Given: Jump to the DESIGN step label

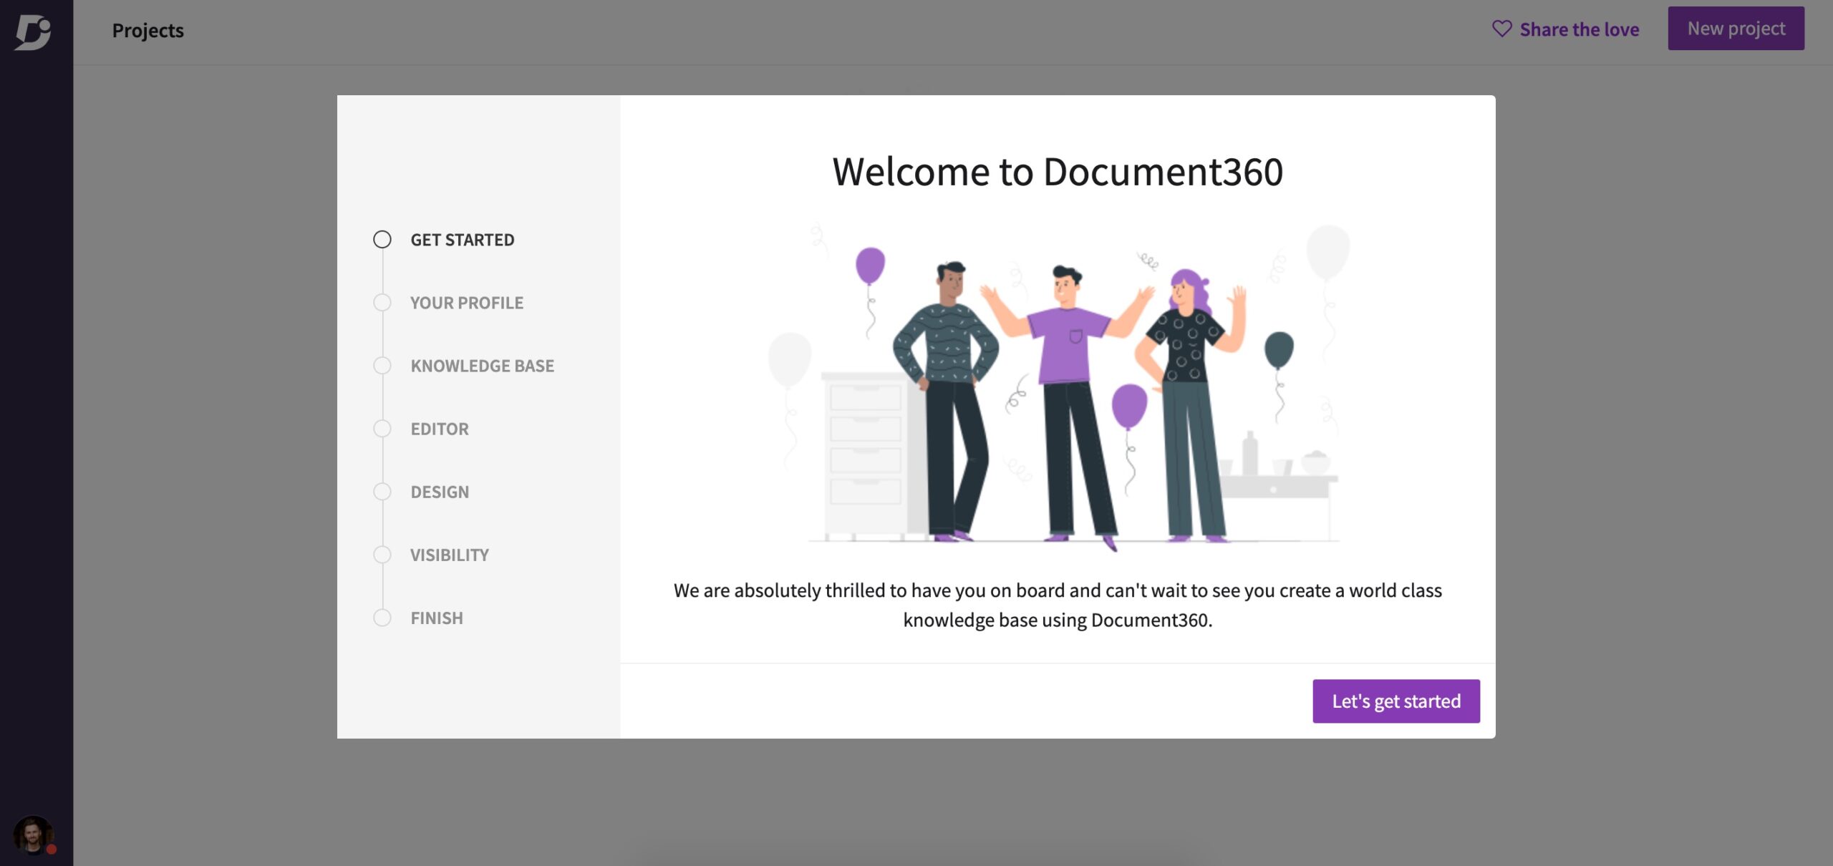Looking at the screenshot, I should pyautogui.click(x=439, y=492).
